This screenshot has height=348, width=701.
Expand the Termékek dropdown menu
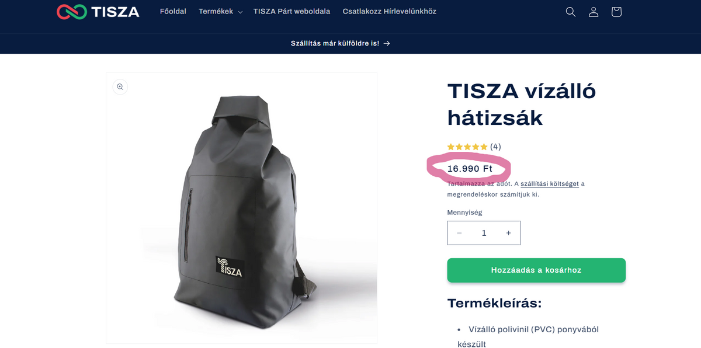click(x=220, y=12)
